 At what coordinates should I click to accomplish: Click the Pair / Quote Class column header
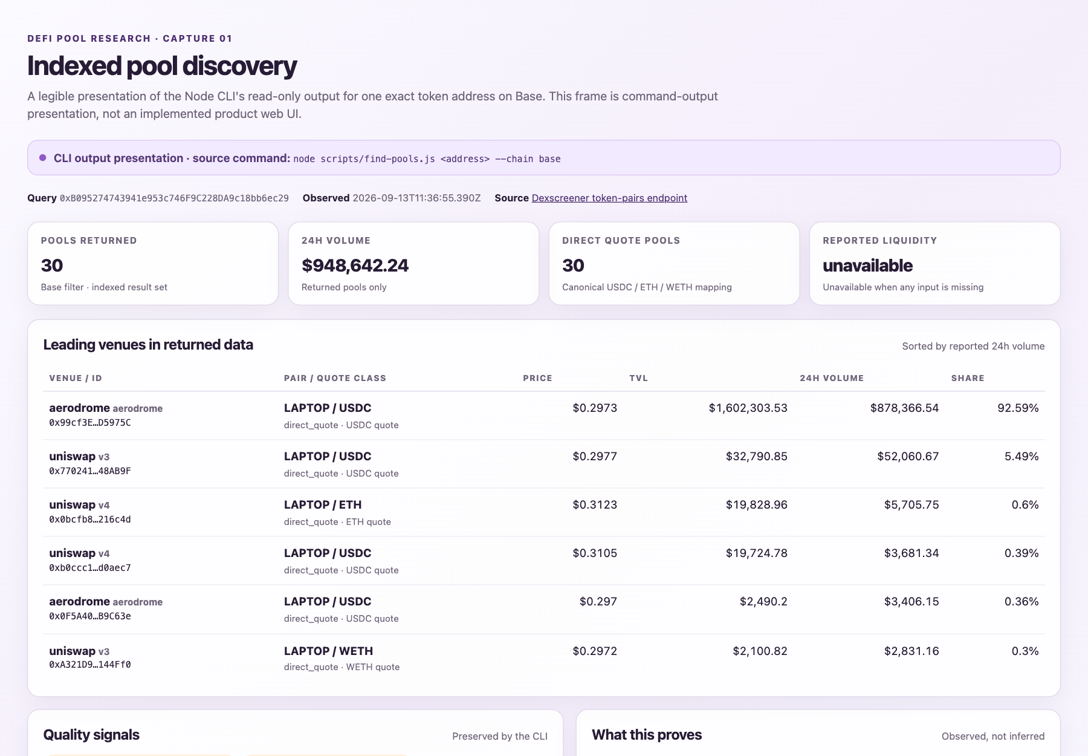coord(335,378)
